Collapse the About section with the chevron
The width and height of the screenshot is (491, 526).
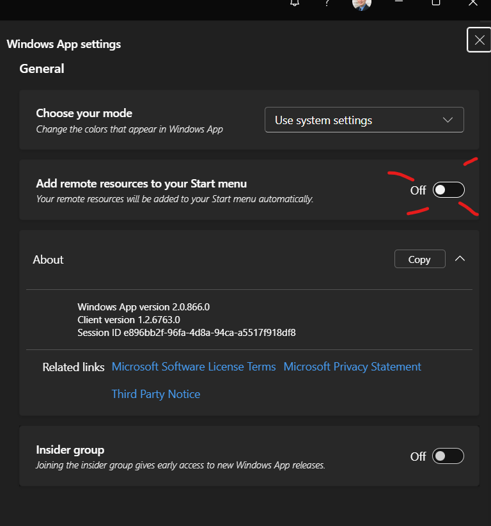[x=460, y=259]
